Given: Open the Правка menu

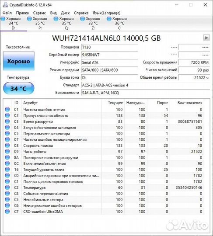Looking at the screenshot, I should [x=22, y=13].
